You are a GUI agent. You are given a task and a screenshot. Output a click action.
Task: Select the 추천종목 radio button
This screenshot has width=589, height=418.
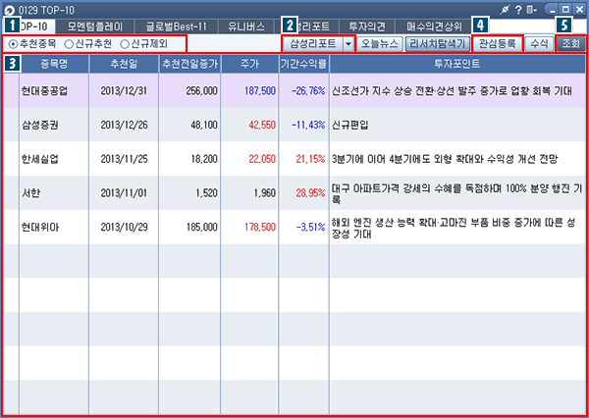click(x=12, y=44)
